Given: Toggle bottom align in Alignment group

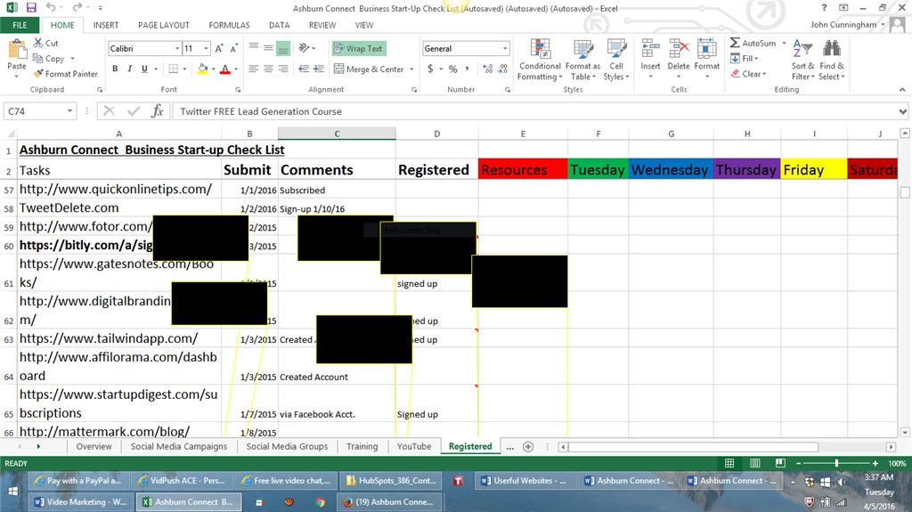Looking at the screenshot, I should click(282, 48).
